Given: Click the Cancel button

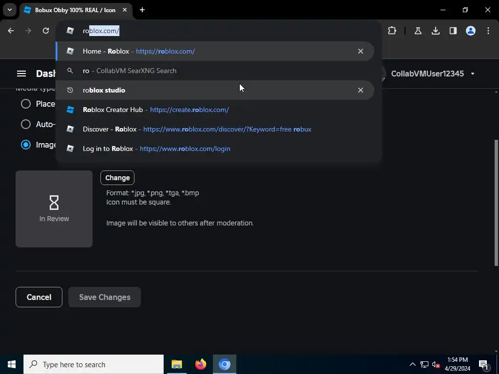Looking at the screenshot, I should tap(39, 297).
